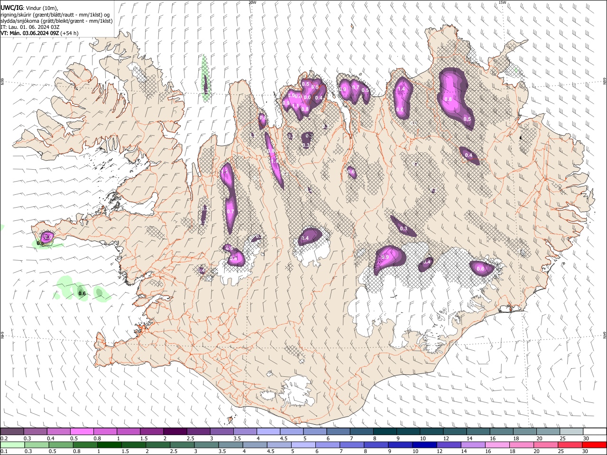Click the '4.5' label in upper legend
Screen dimensions: 607x455
pos(284,438)
